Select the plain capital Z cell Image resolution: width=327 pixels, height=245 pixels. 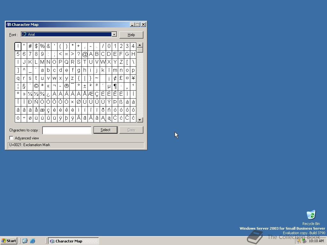click(121, 62)
